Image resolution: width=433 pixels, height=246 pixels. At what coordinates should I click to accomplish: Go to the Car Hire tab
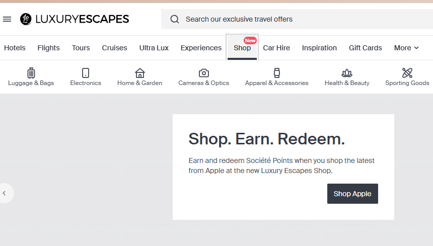[276, 48]
